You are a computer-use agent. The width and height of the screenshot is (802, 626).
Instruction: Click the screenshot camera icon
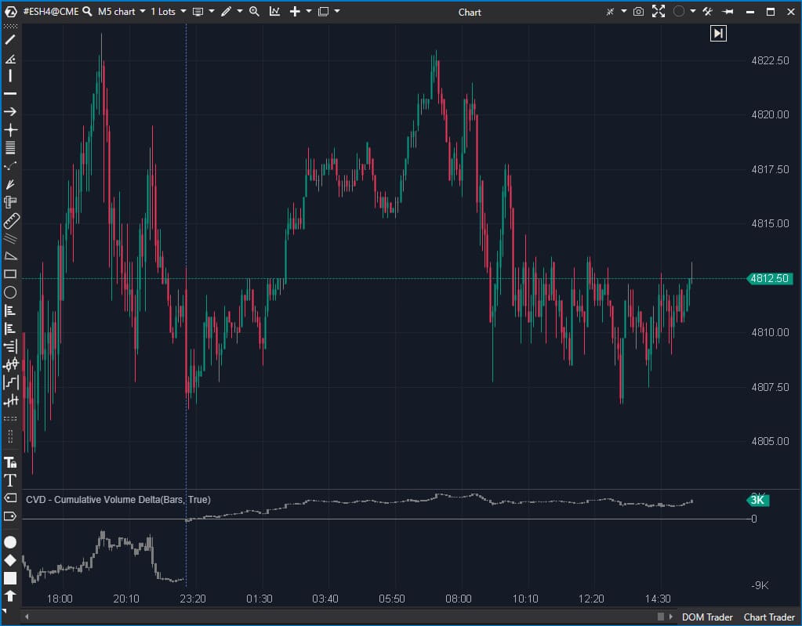pyautogui.click(x=639, y=12)
